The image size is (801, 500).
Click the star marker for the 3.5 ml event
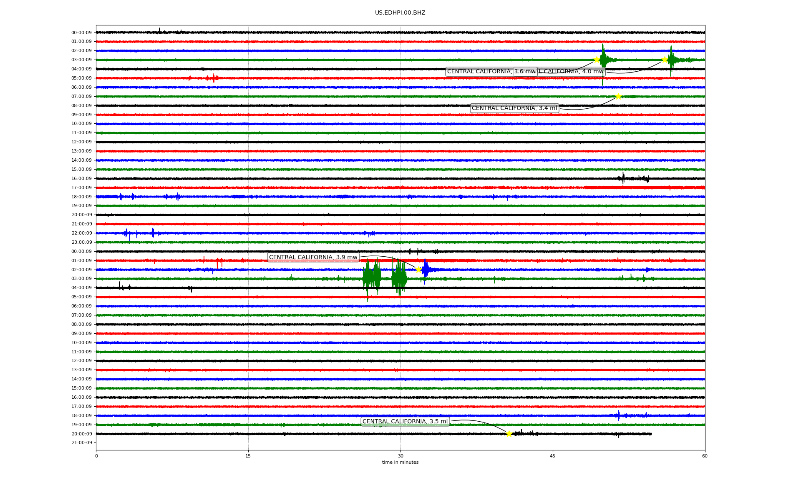tap(509, 434)
